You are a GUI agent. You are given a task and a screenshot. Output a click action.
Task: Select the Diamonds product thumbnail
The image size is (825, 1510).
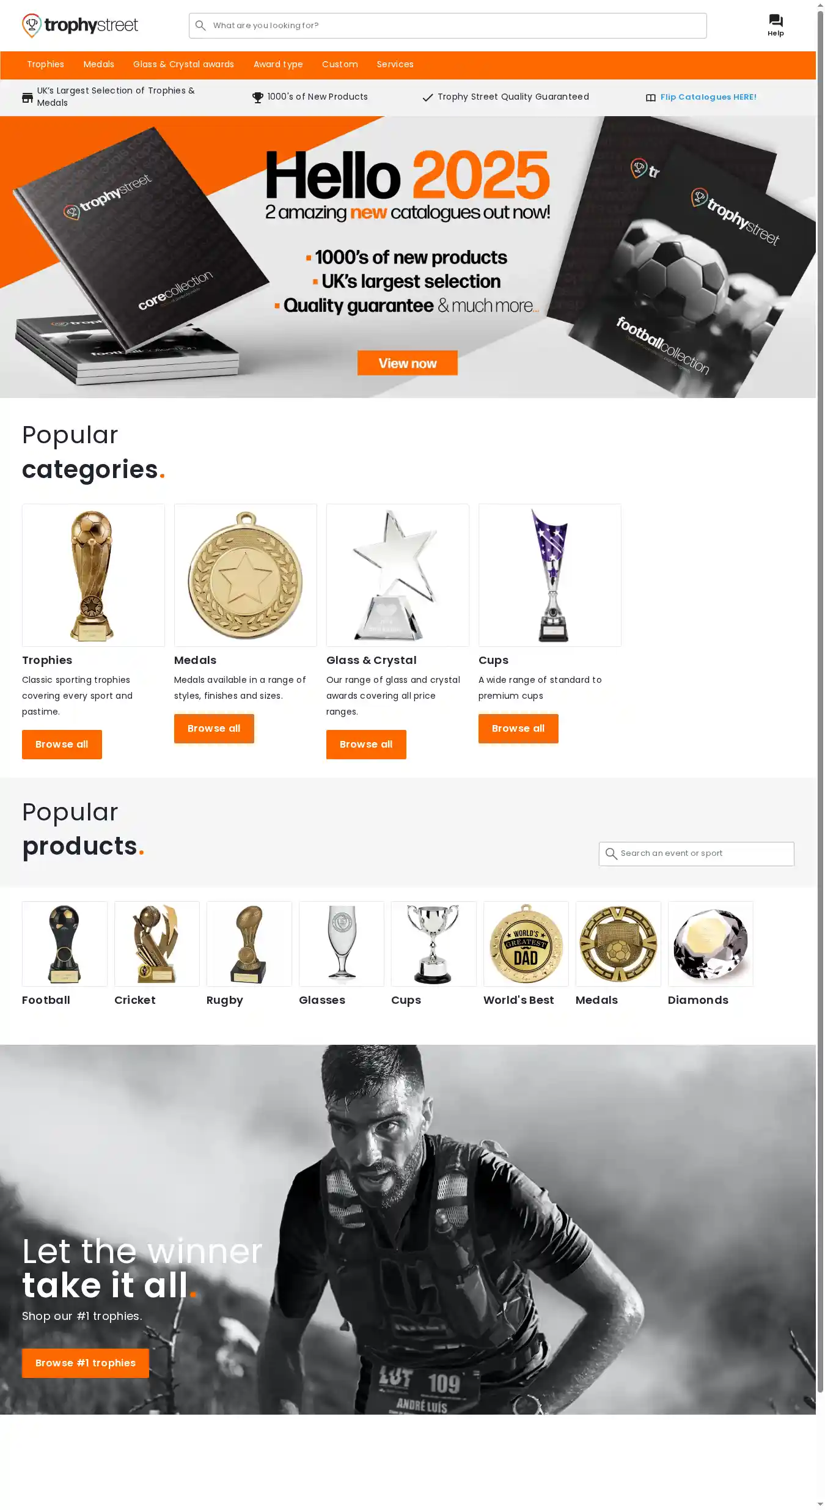pos(711,944)
